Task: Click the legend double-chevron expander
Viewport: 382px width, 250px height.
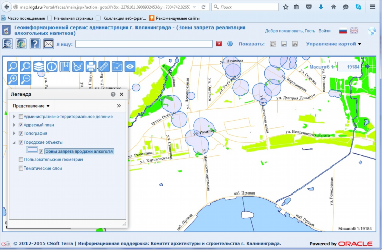Action: tap(119, 106)
